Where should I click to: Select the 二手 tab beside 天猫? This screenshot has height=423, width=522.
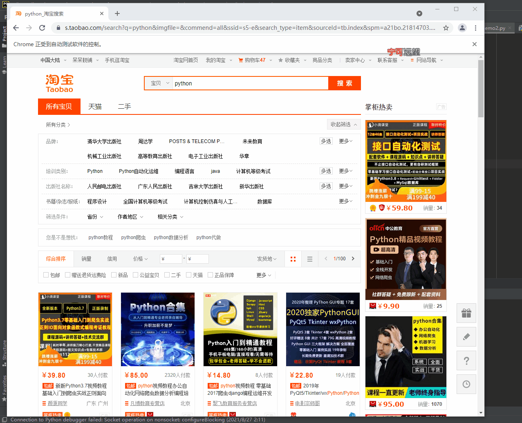coord(124,106)
